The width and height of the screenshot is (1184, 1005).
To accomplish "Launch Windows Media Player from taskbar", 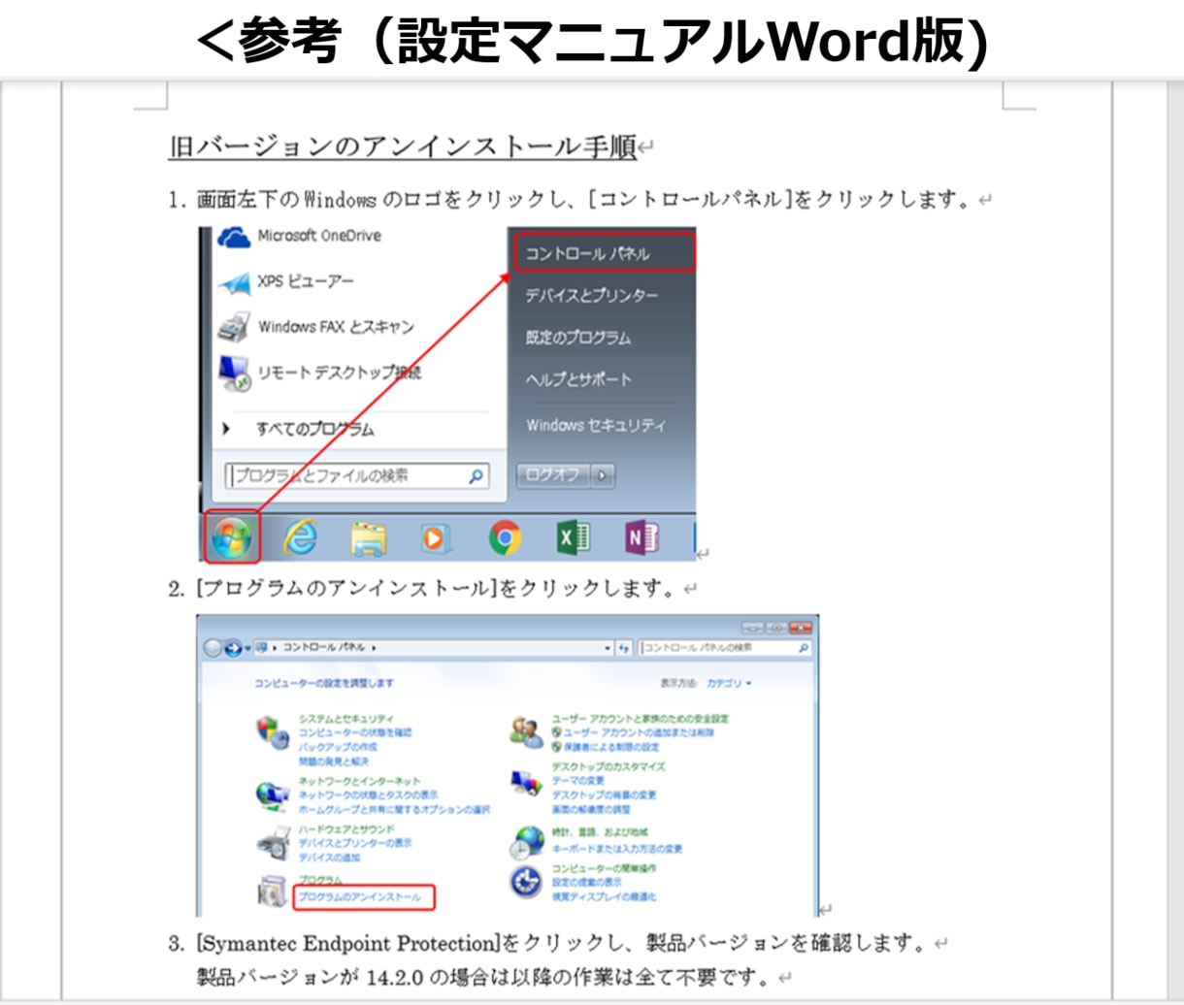I will (436, 537).
